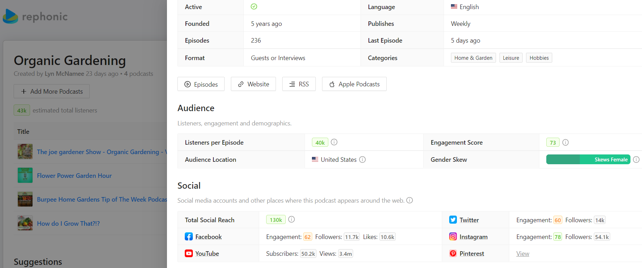
Task: Click the info icon next to United States
Action: click(363, 159)
